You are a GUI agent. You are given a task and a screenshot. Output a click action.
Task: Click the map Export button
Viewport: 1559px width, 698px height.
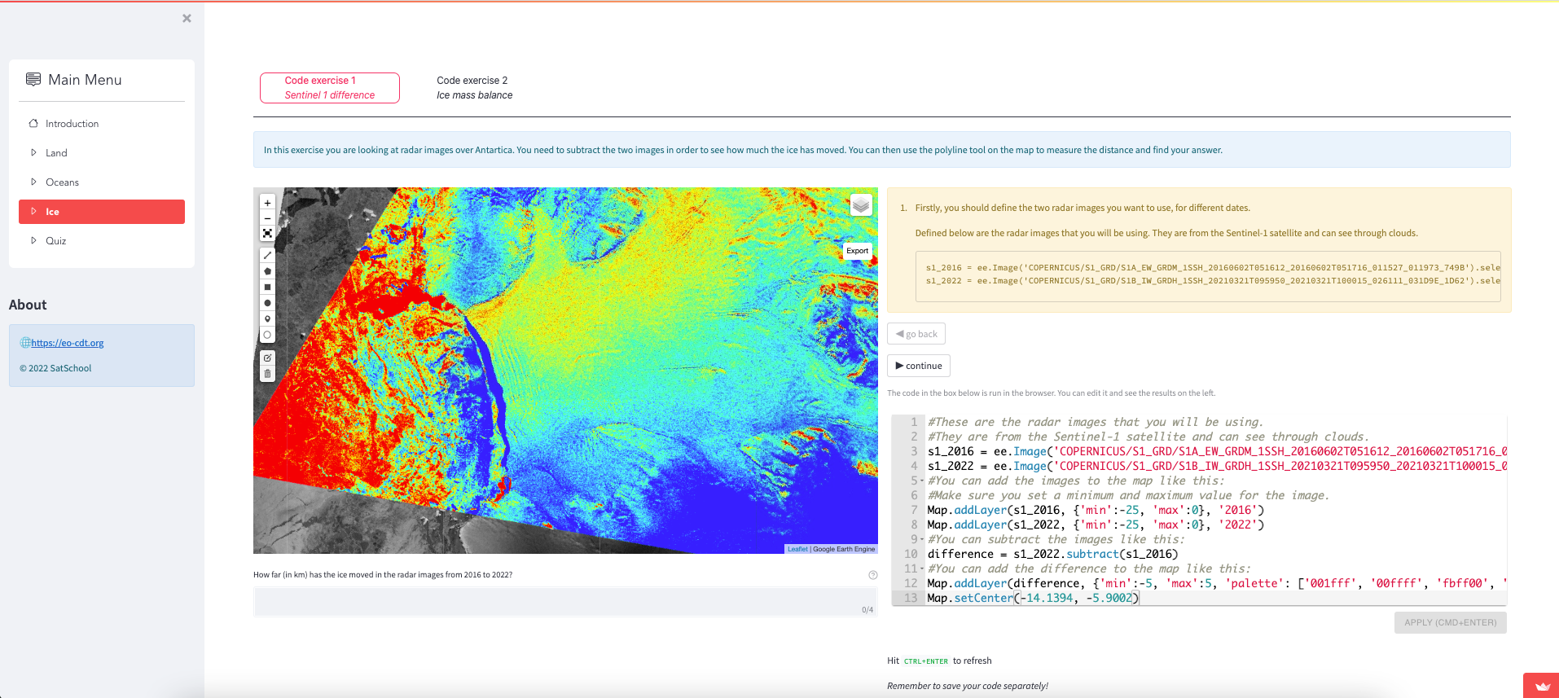point(857,251)
